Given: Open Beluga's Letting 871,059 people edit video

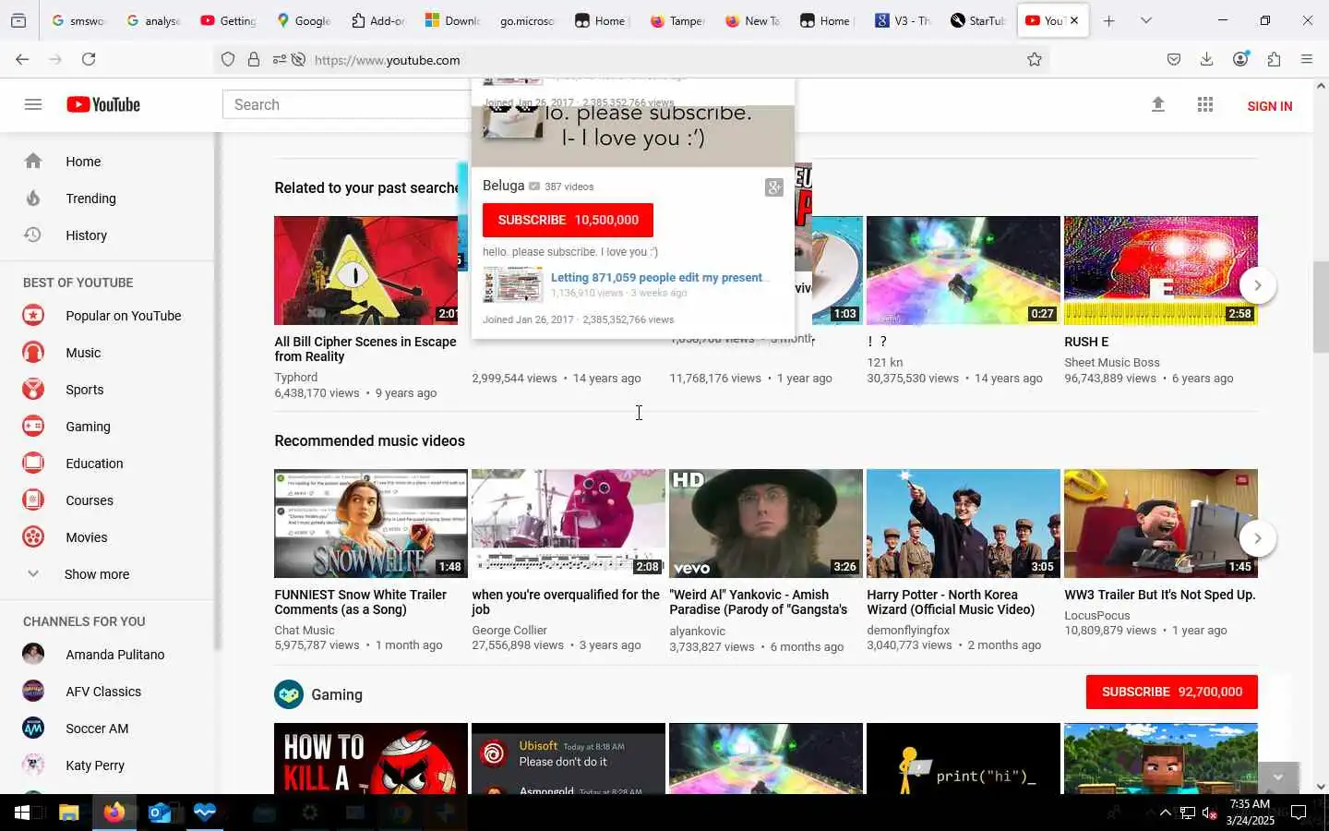Looking at the screenshot, I should pyautogui.click(x=659, y=278).
